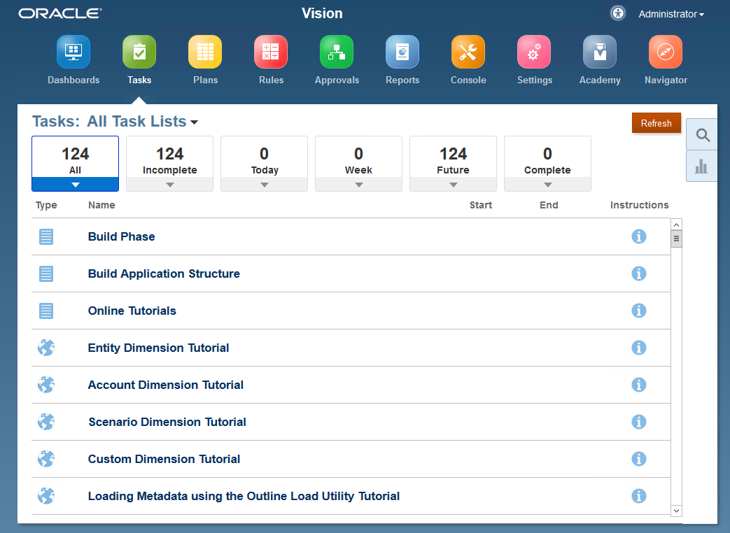The height and width of the screenshot is (533, 730).
Task: Open the bar chart report icon
Action: click(x=701, y=166)
